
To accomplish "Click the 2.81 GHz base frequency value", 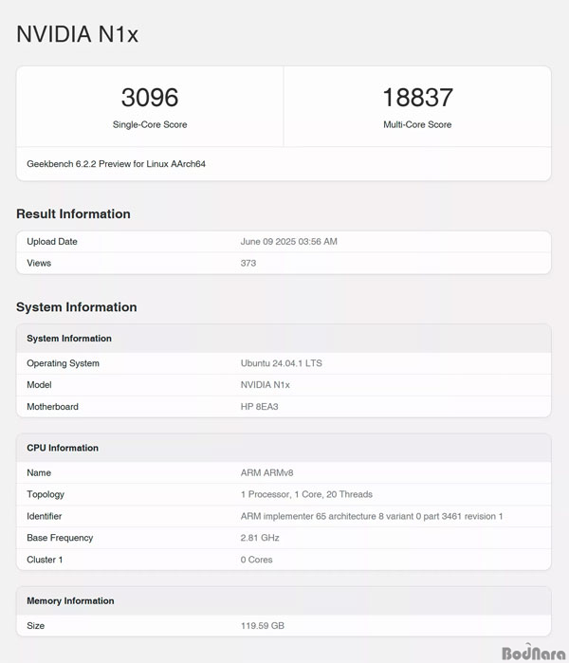I will coord(260,538).
